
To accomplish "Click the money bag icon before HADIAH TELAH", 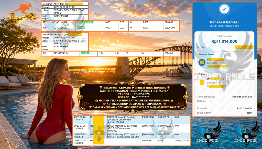I will 96,100.
